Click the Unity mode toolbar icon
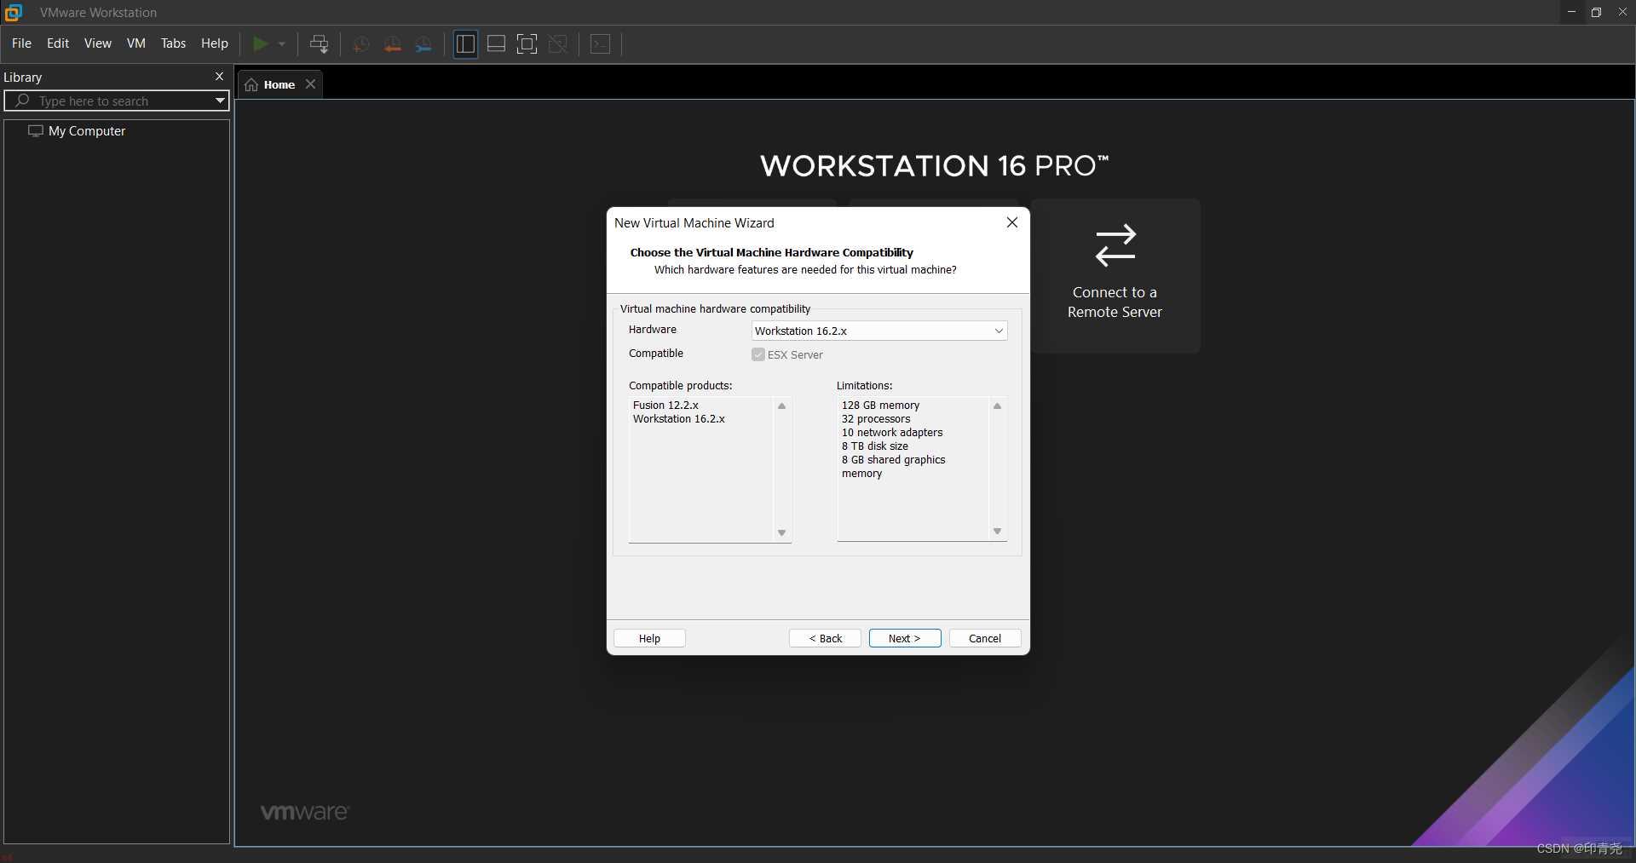The width and height of the screenshot is (1636, 863). pos(558,44)
